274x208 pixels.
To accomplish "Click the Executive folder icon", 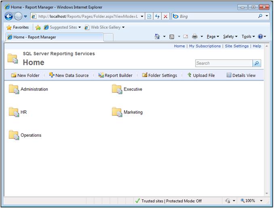I will pos(117,89).
